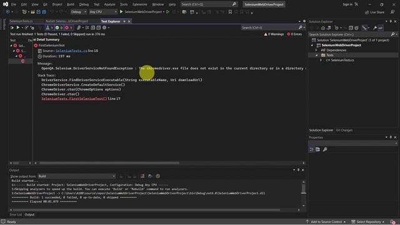This screenshot has width=400, height=225.
Task: Click the Visual Studio logo icon
Action: tap(6, 4)
